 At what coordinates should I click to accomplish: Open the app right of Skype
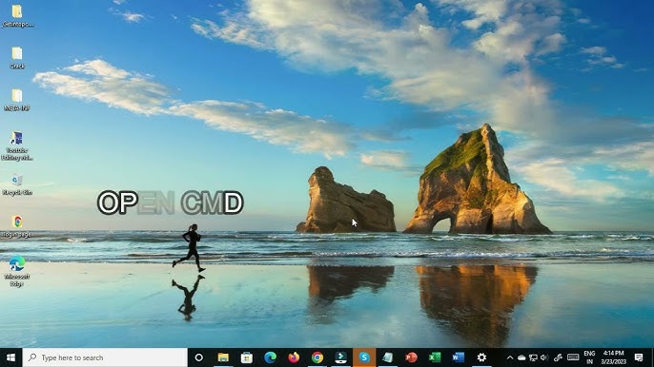(x=387, y=357)
